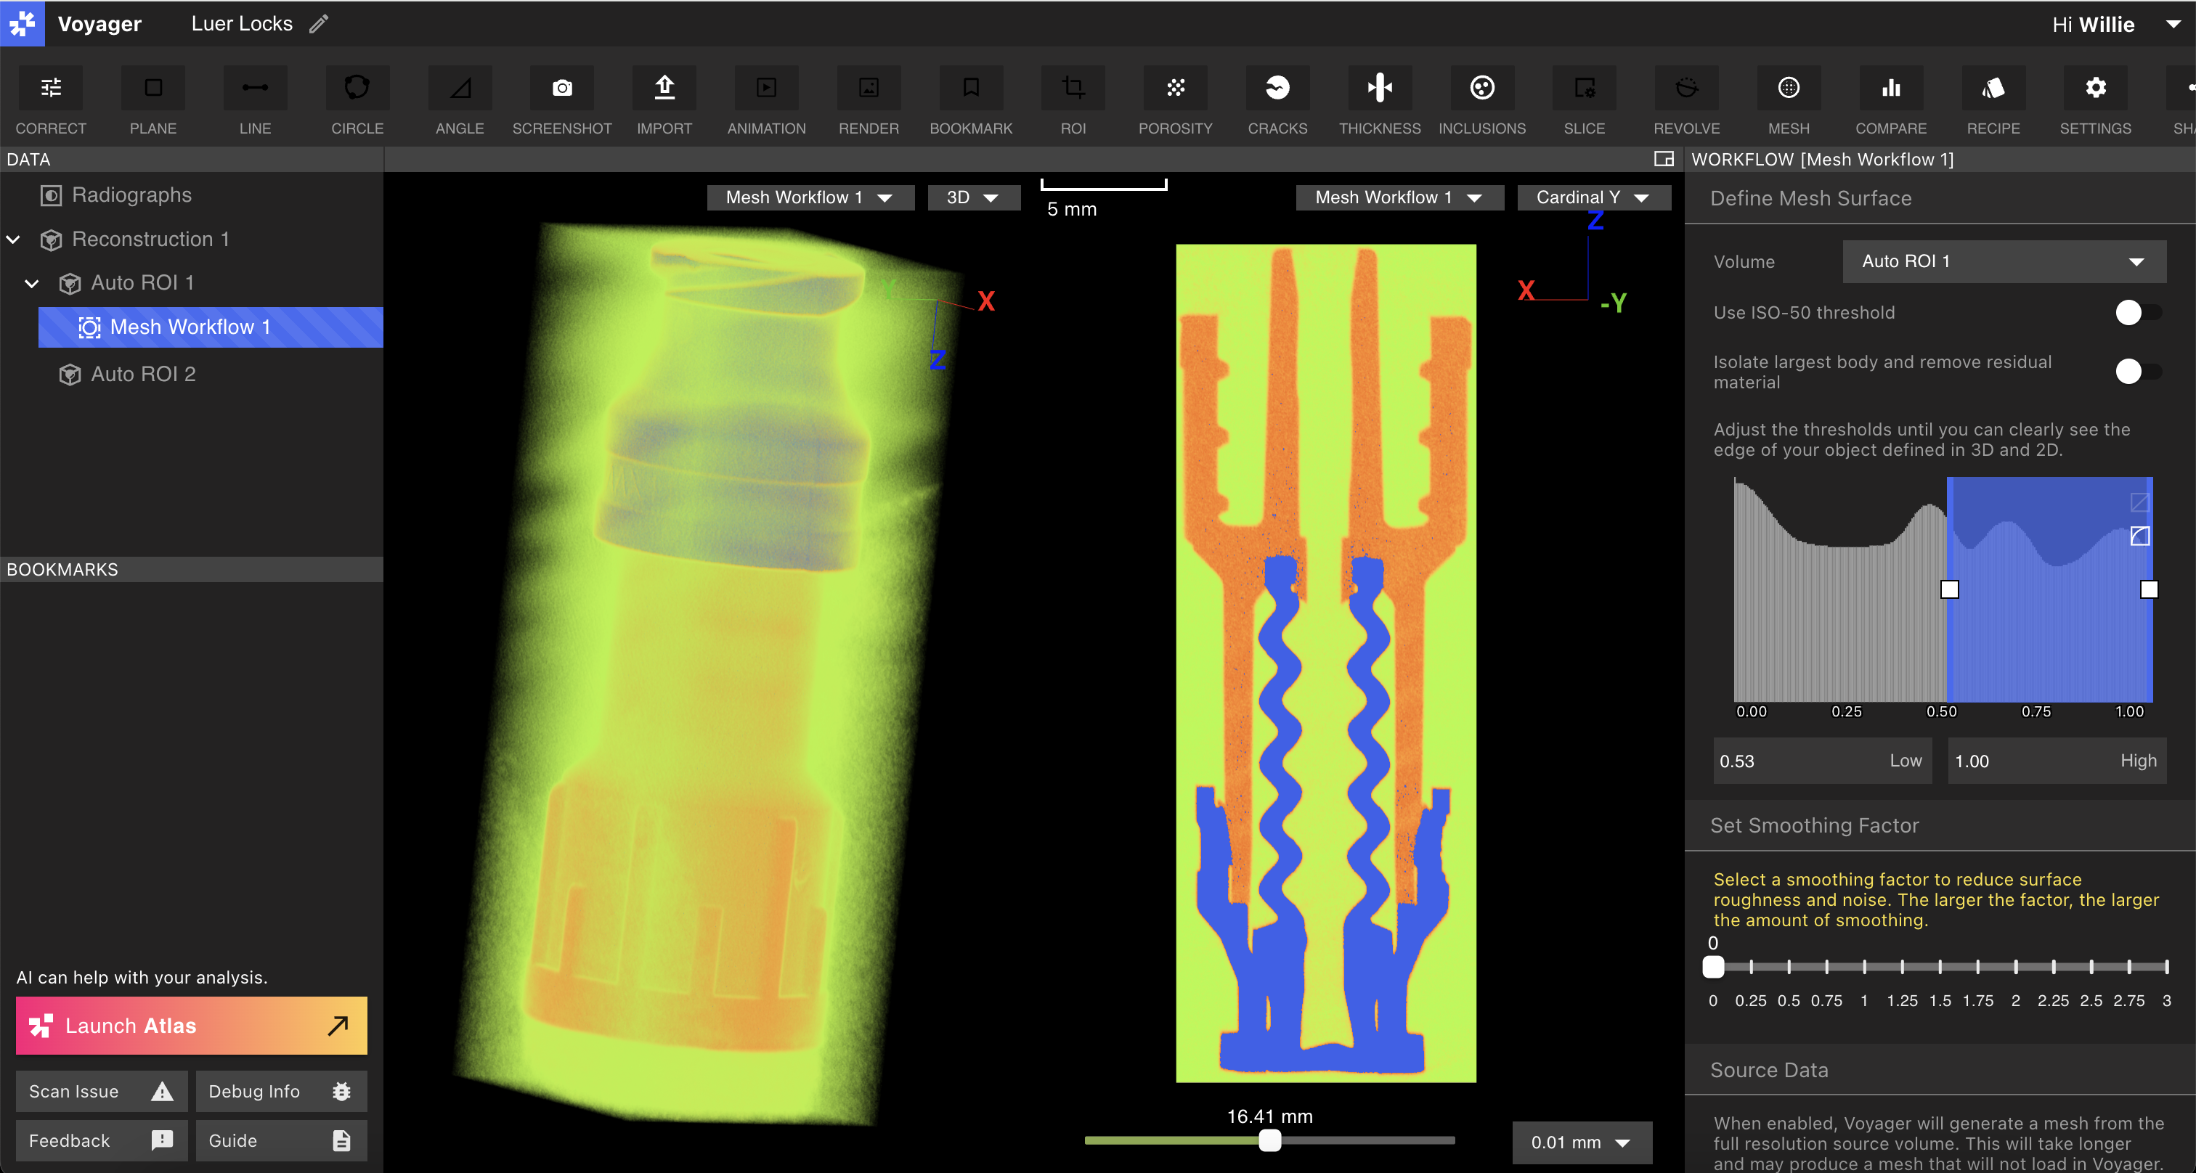The image size is (2196, 1173).
Task: Select Radiographs in the data tree
Action: point(131,195)
